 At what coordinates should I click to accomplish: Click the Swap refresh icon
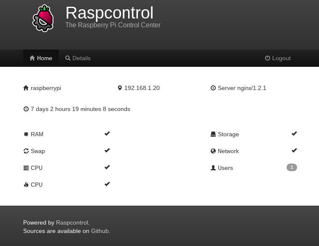(x=26, y=151)
